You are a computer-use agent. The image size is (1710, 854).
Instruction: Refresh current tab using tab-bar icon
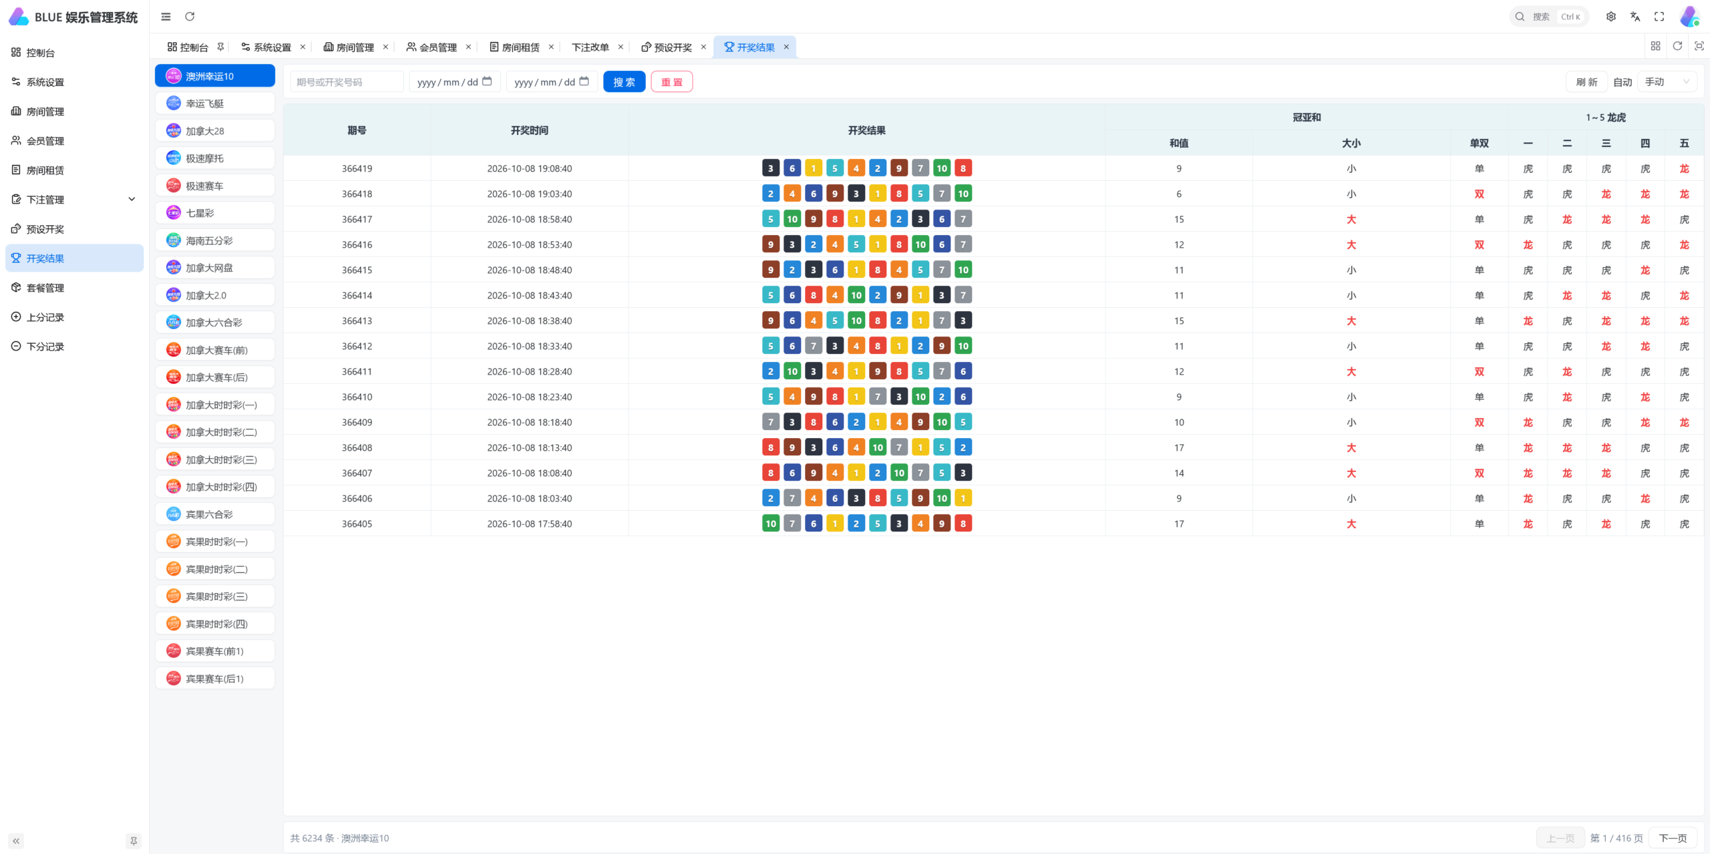click(x=1677, y=46)
